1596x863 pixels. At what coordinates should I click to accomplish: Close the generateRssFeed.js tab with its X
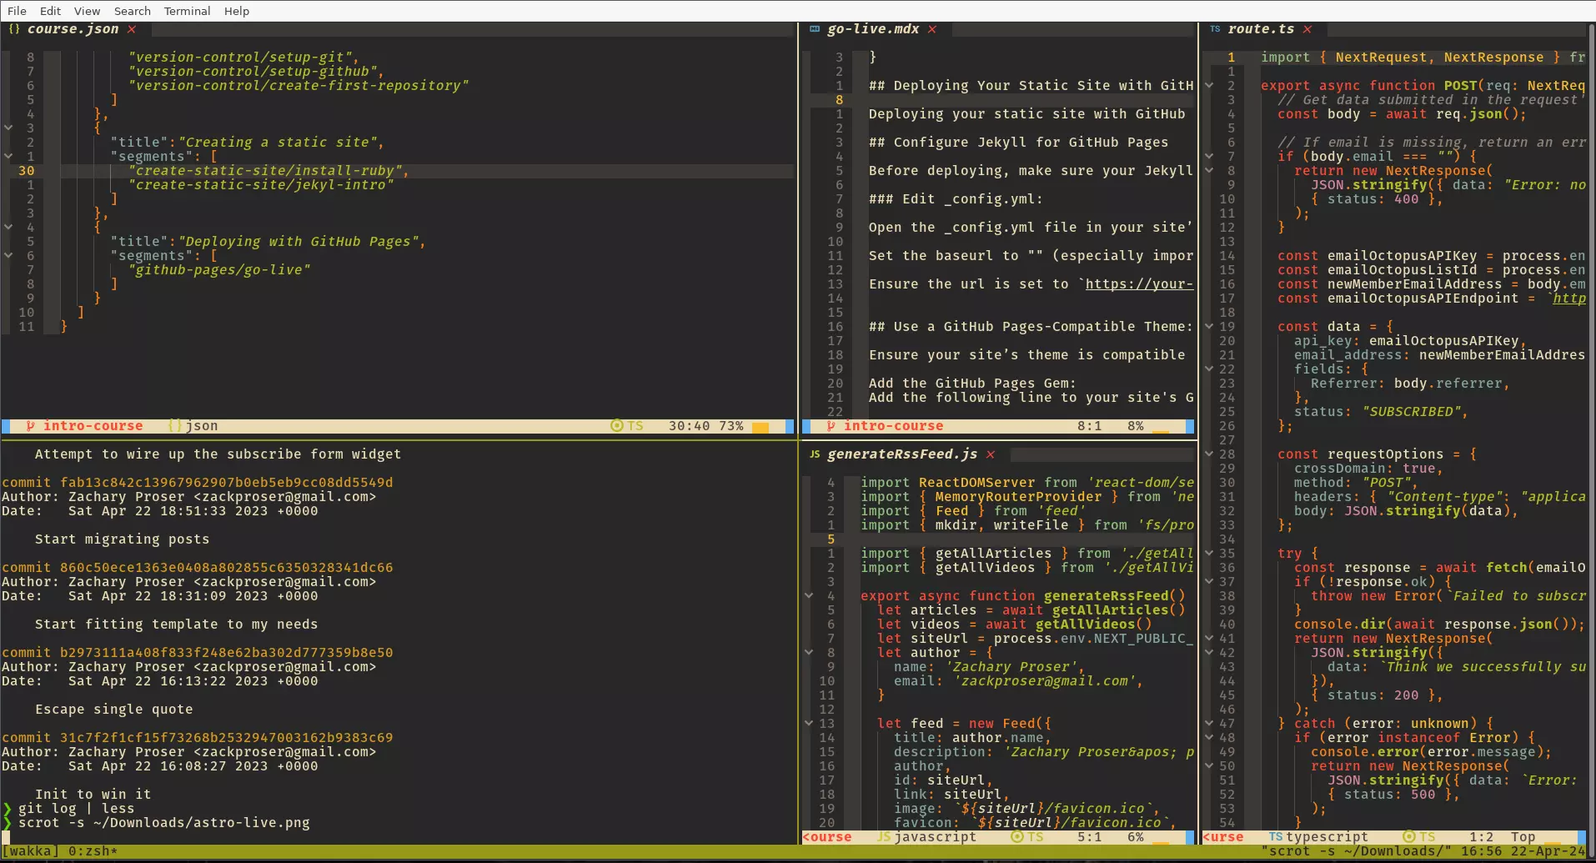pyautogui.click(x=991, y=454)
